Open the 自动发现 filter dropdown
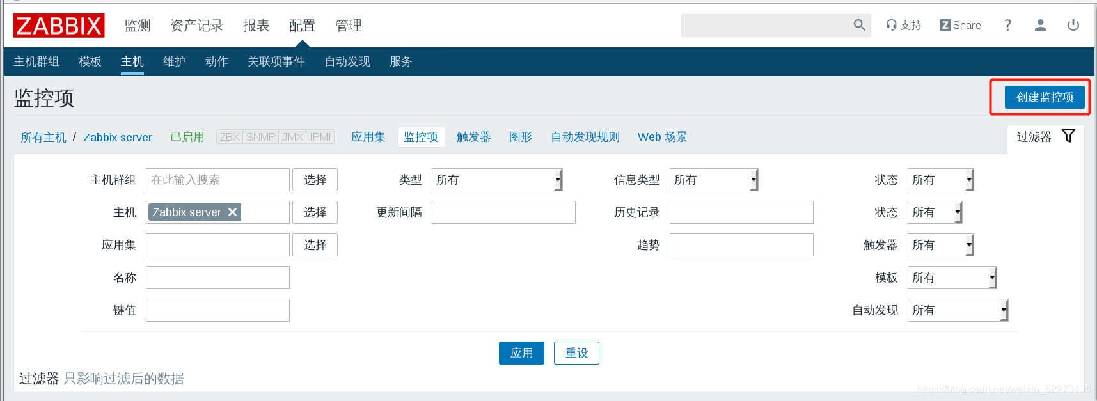This screenshot has height=401, width=1097. pos(958,310)
